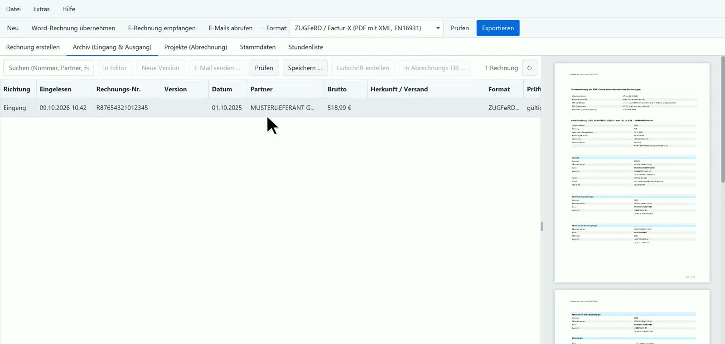Click partner MUSTERLIEFERANT G...

click(282, 108)
